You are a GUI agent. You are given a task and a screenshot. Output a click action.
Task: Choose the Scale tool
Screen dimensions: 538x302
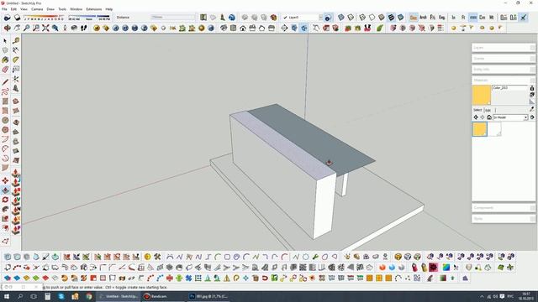tap(5, 218)
